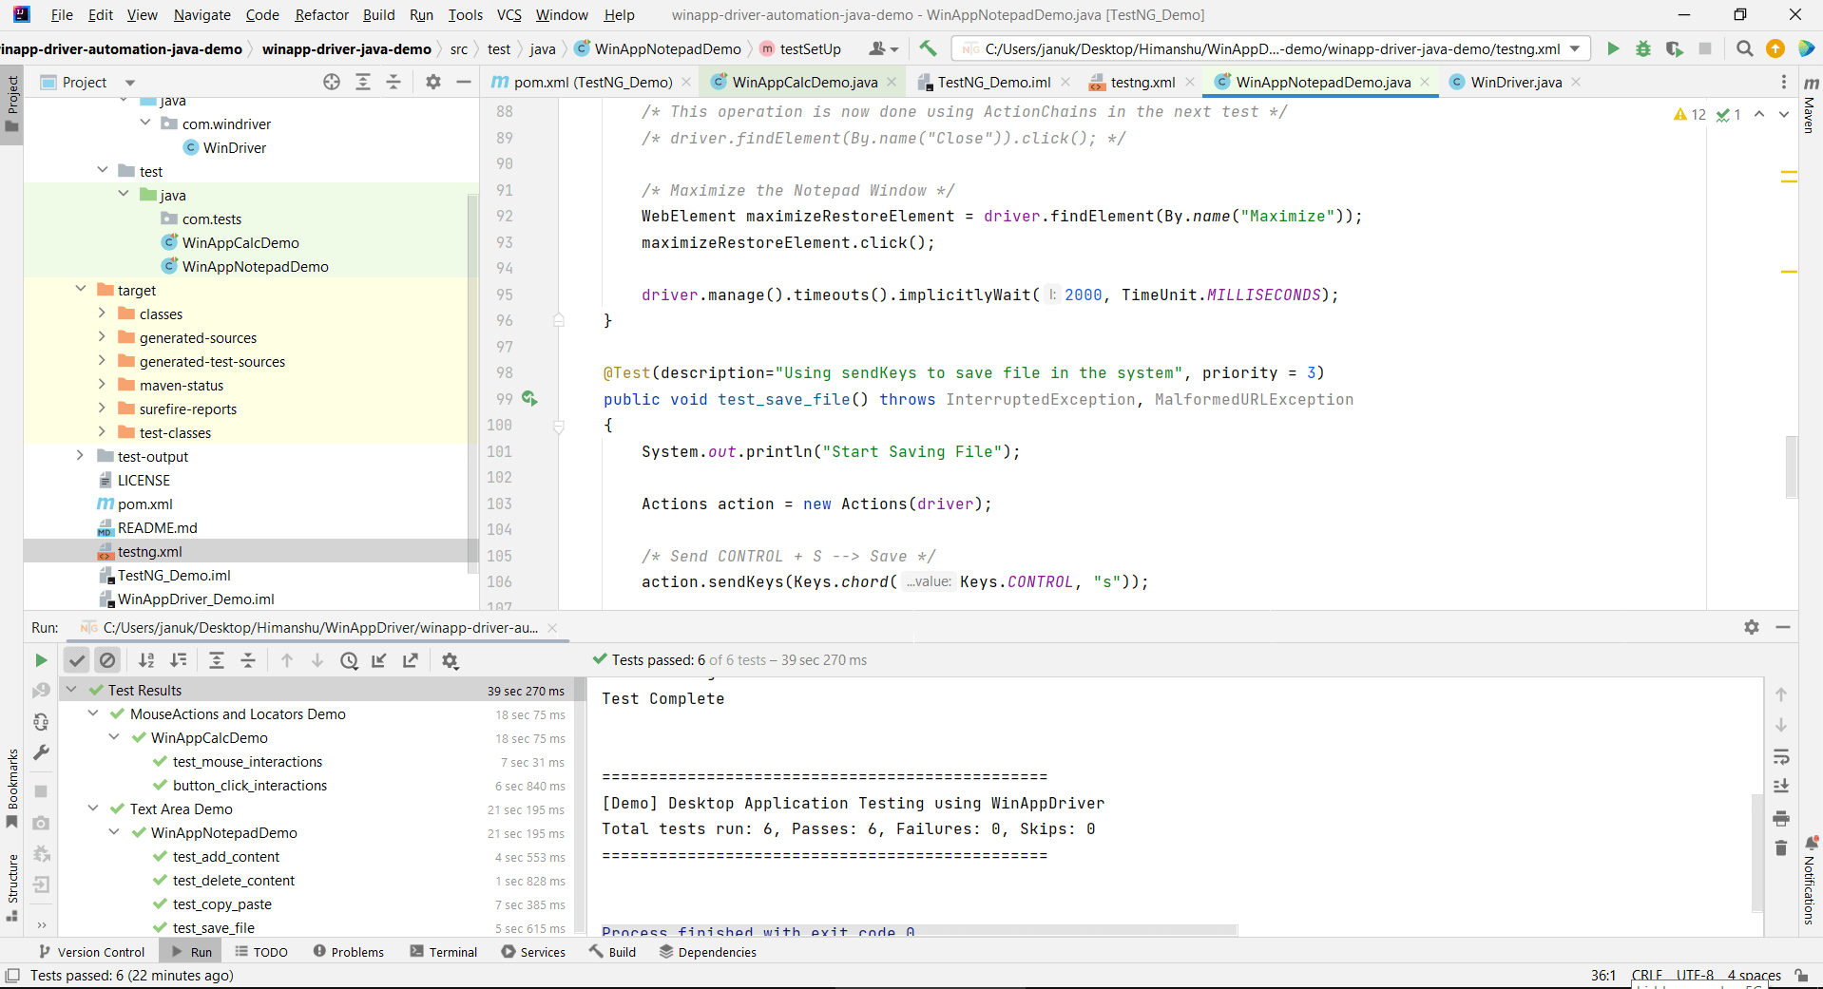Select opened file with the Project crosshair icon
The height and width of the screenshot is (989, 1823).
click(331, 82)
